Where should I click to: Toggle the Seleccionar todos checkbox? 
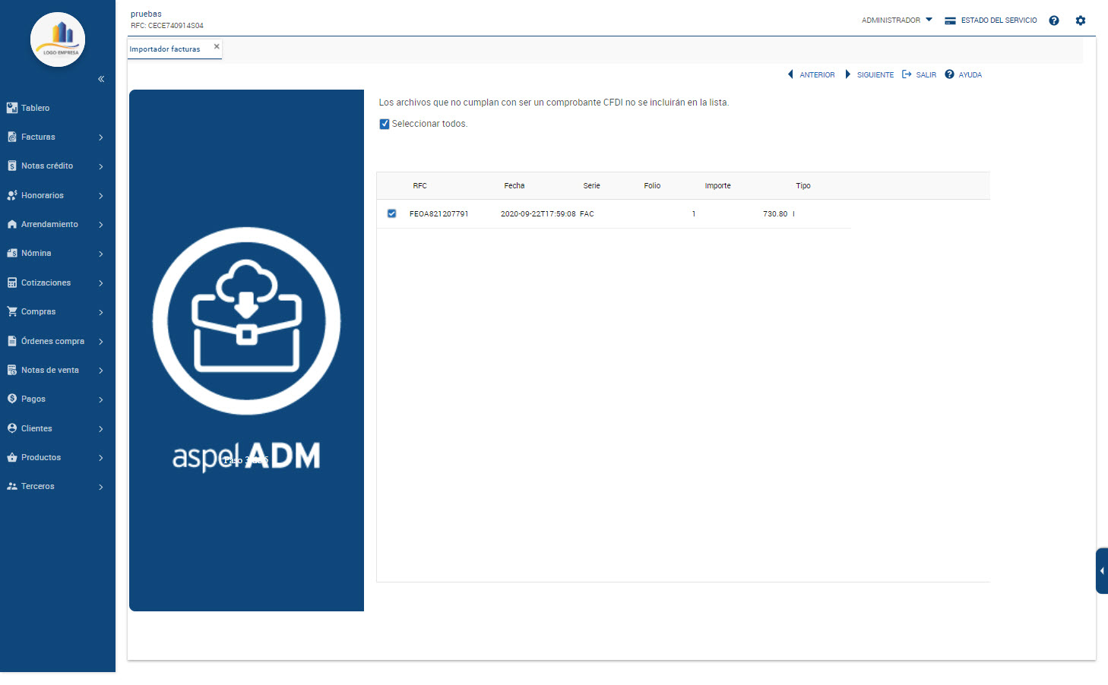385,124
